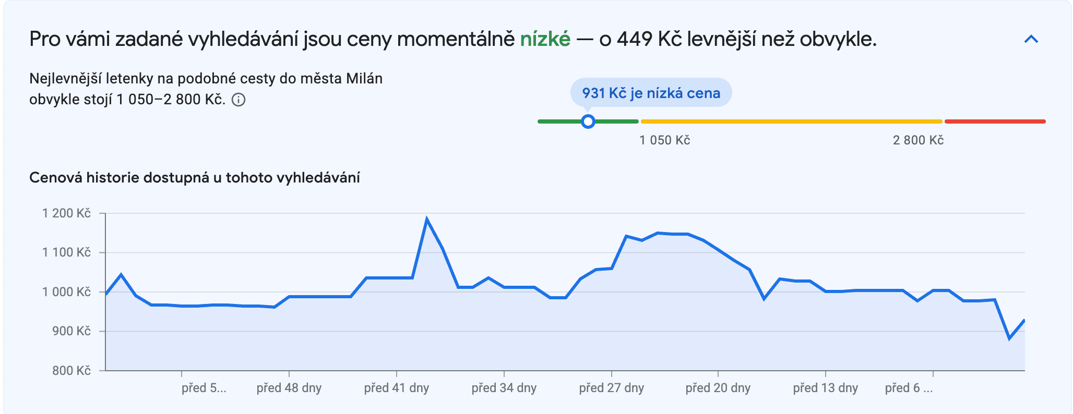Click the "2 800 Kč" label under bar
Viewport: 1073px width, 414px height.
[x=918, y=140]
